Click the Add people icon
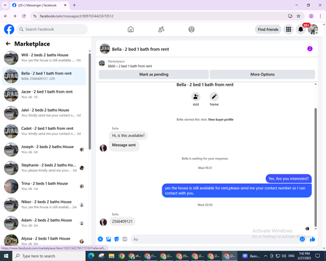This screenshot has width=326, height=261. click(196, 97)
